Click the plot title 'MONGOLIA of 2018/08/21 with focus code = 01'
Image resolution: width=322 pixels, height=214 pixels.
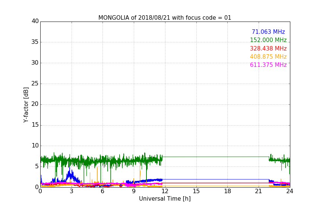click(165, 17)
